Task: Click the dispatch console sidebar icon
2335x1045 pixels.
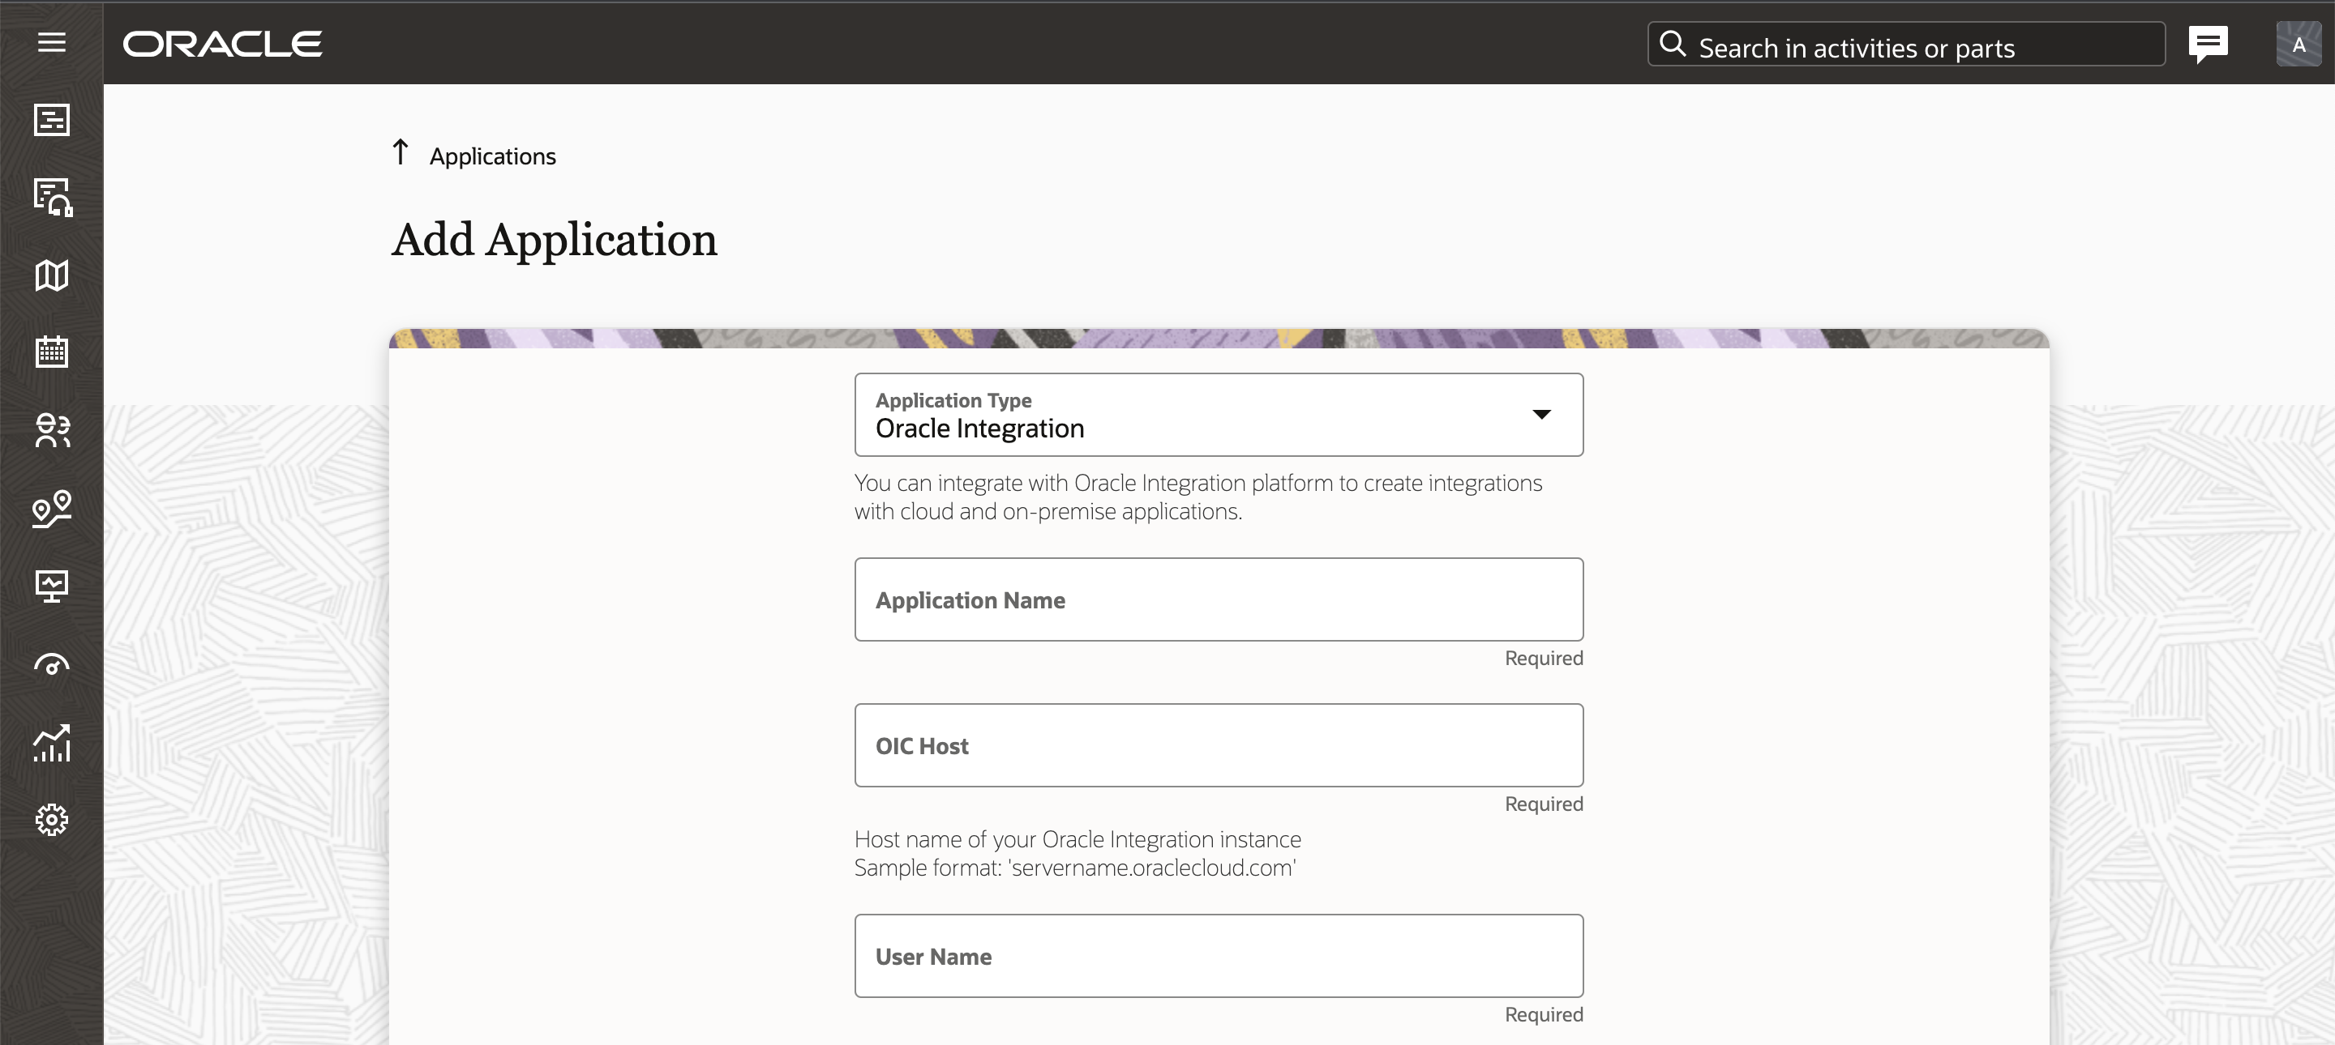Action: [x=52, y=120]
